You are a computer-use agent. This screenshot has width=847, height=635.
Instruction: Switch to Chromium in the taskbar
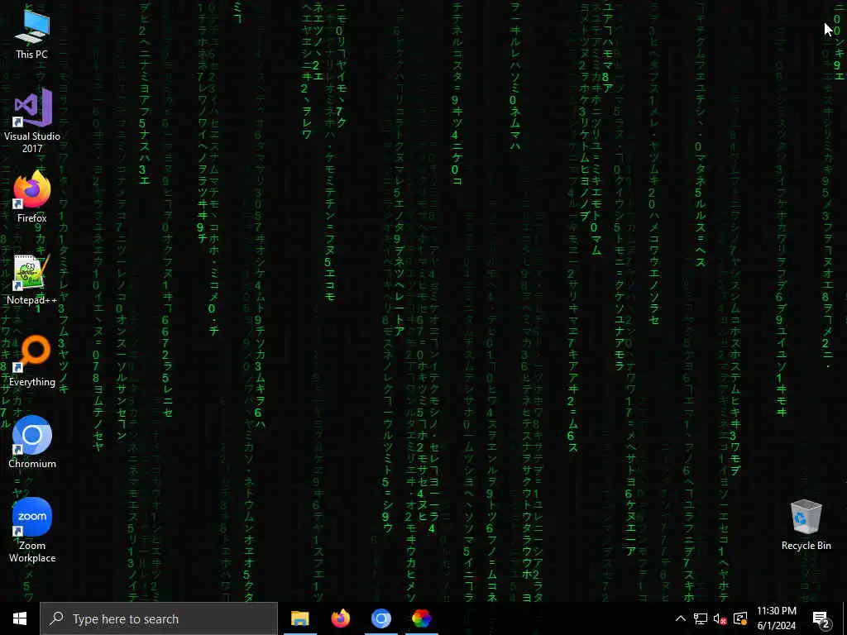tap(380, 618)
